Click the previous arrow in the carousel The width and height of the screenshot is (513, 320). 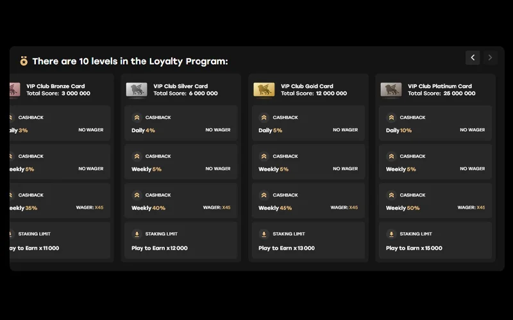point(473,58)
